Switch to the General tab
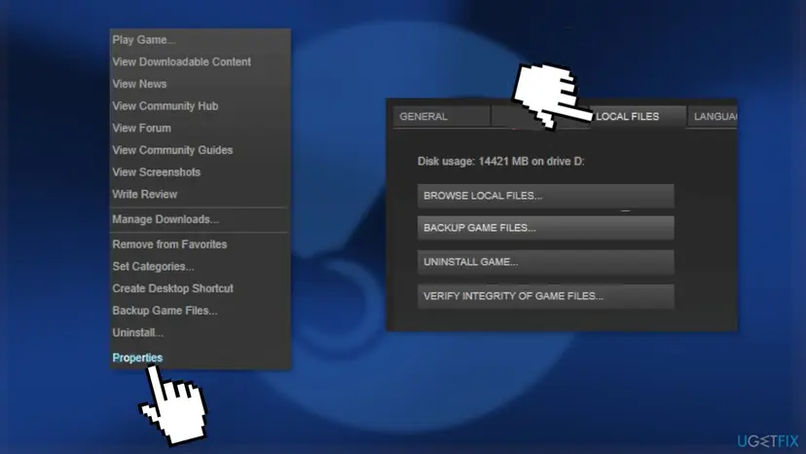The height and width of the screenshot is (454, 806). point(442,117)
